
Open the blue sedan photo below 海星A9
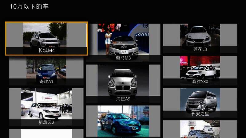pos(123,121)
